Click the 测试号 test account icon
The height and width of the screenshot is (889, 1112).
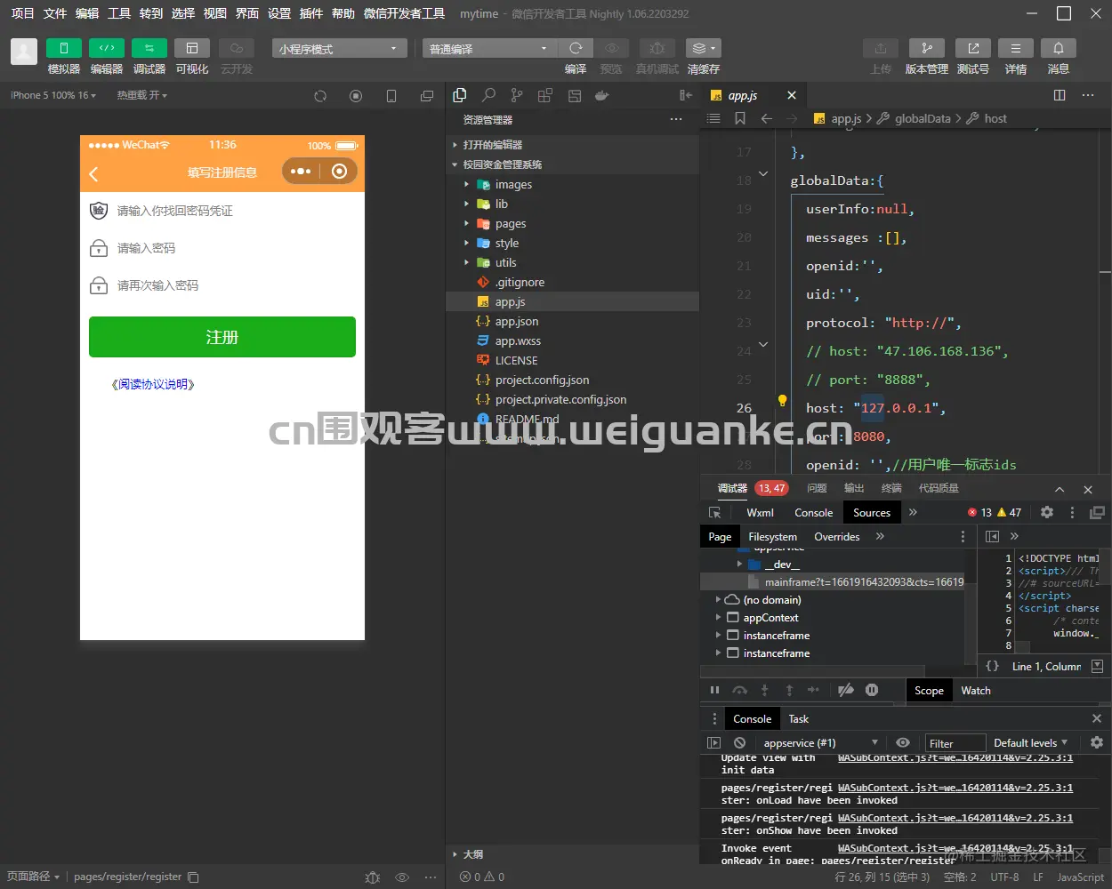973,48
